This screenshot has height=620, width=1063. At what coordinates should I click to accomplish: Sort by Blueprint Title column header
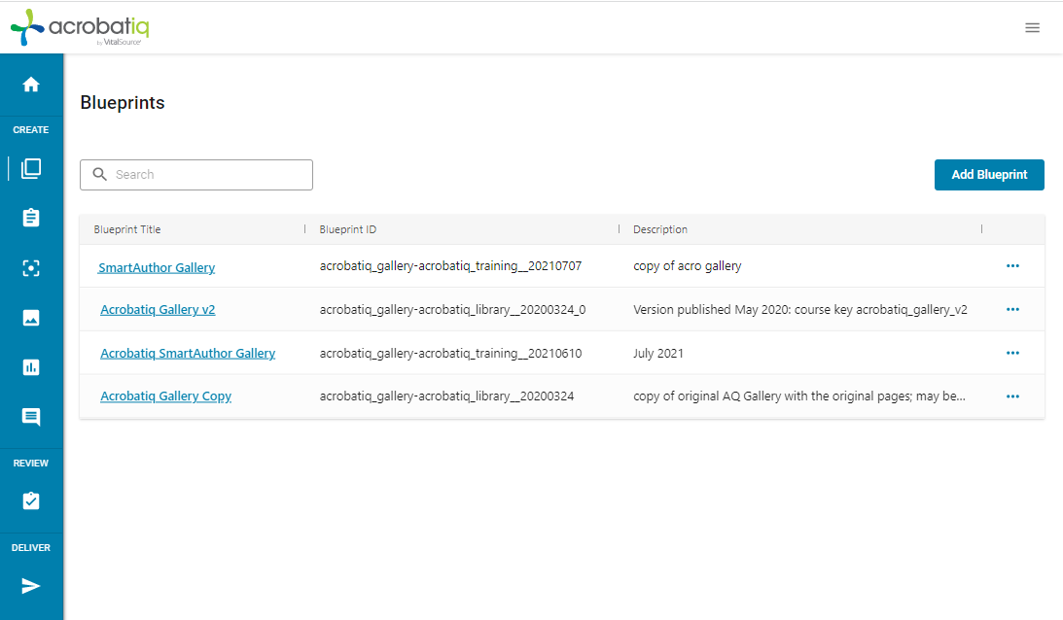(127, 229)
